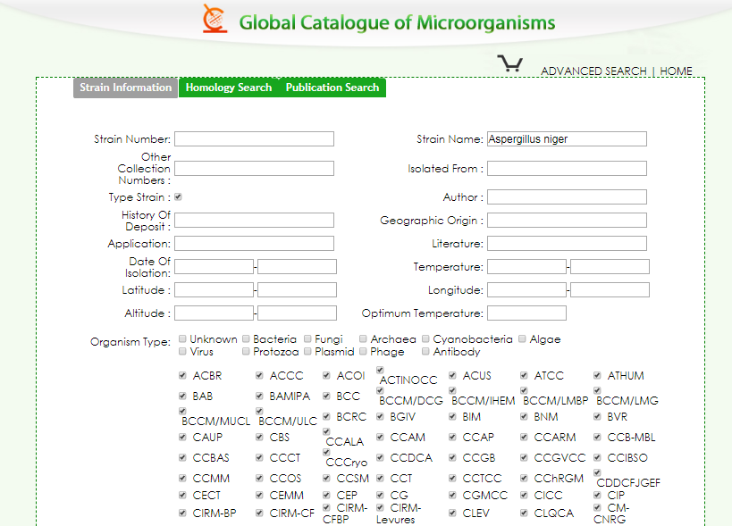
Task: Check the Cyanobacteria organism type
Action: [425, 338]
